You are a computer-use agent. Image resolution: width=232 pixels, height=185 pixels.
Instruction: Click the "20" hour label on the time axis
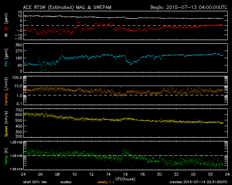coord(159,175)
